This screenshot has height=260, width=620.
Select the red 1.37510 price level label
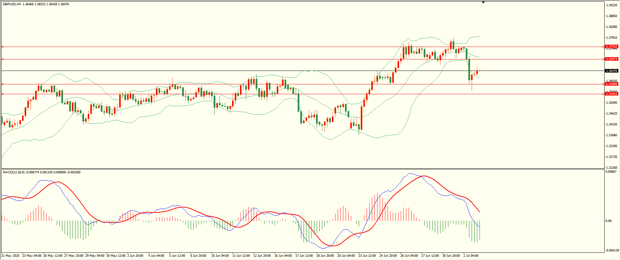611,47
